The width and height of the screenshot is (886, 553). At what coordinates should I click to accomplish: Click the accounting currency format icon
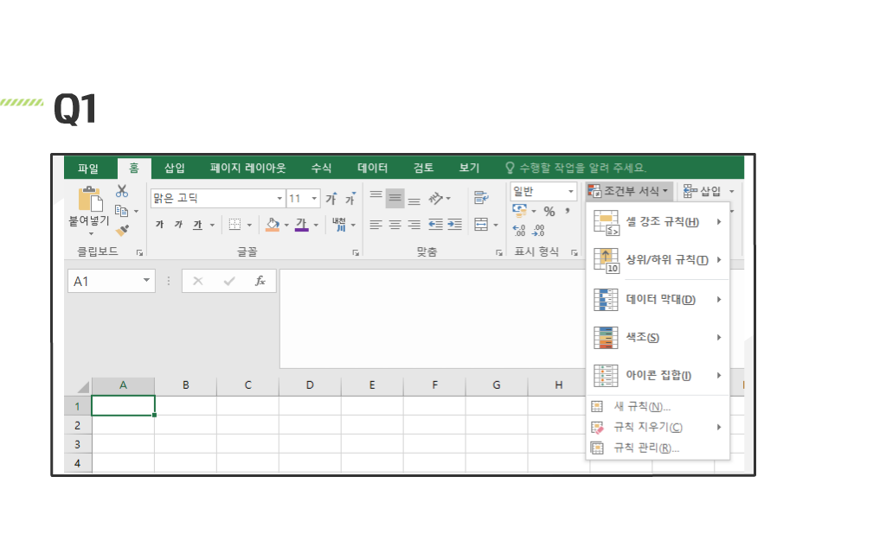tap(519, 211)
